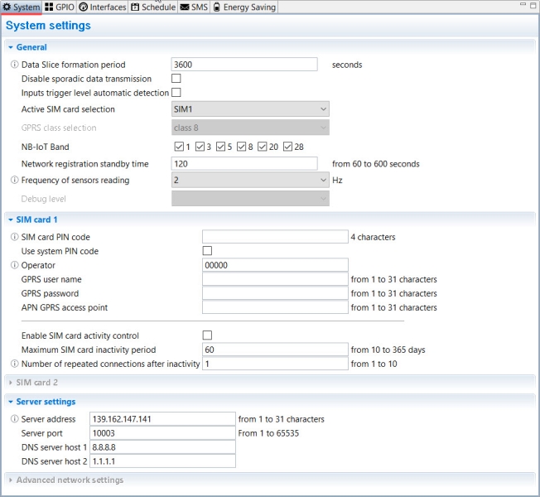Image resolution: width=540 pixels, height=497 pixels.
Task: Click the APN GPRS access point field
Action: point(275,307)
